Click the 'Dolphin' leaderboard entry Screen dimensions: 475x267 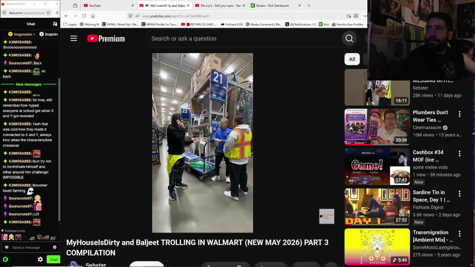pyautogui.click(x=49, y=34)
